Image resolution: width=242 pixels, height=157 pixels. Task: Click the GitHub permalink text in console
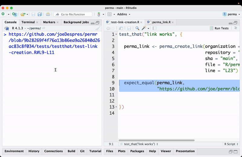[54, 43]
